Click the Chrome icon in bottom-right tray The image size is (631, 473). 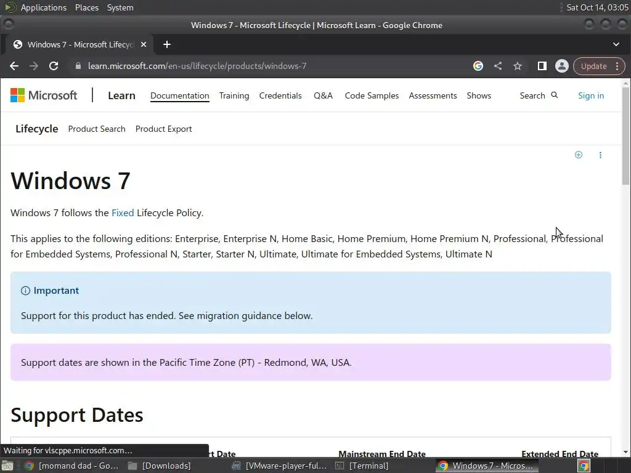(584, 466)
